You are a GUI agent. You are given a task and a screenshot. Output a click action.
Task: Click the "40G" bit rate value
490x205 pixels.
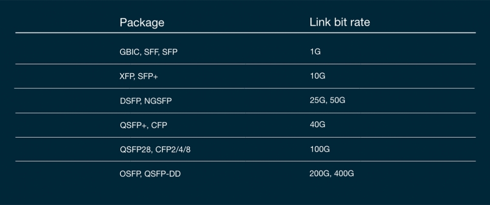(317, 124)
